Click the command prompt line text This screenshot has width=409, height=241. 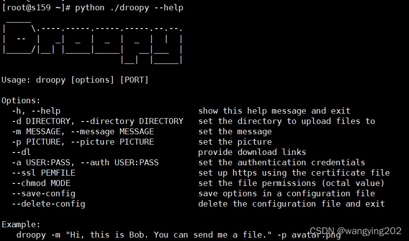[x=92, y=7]
